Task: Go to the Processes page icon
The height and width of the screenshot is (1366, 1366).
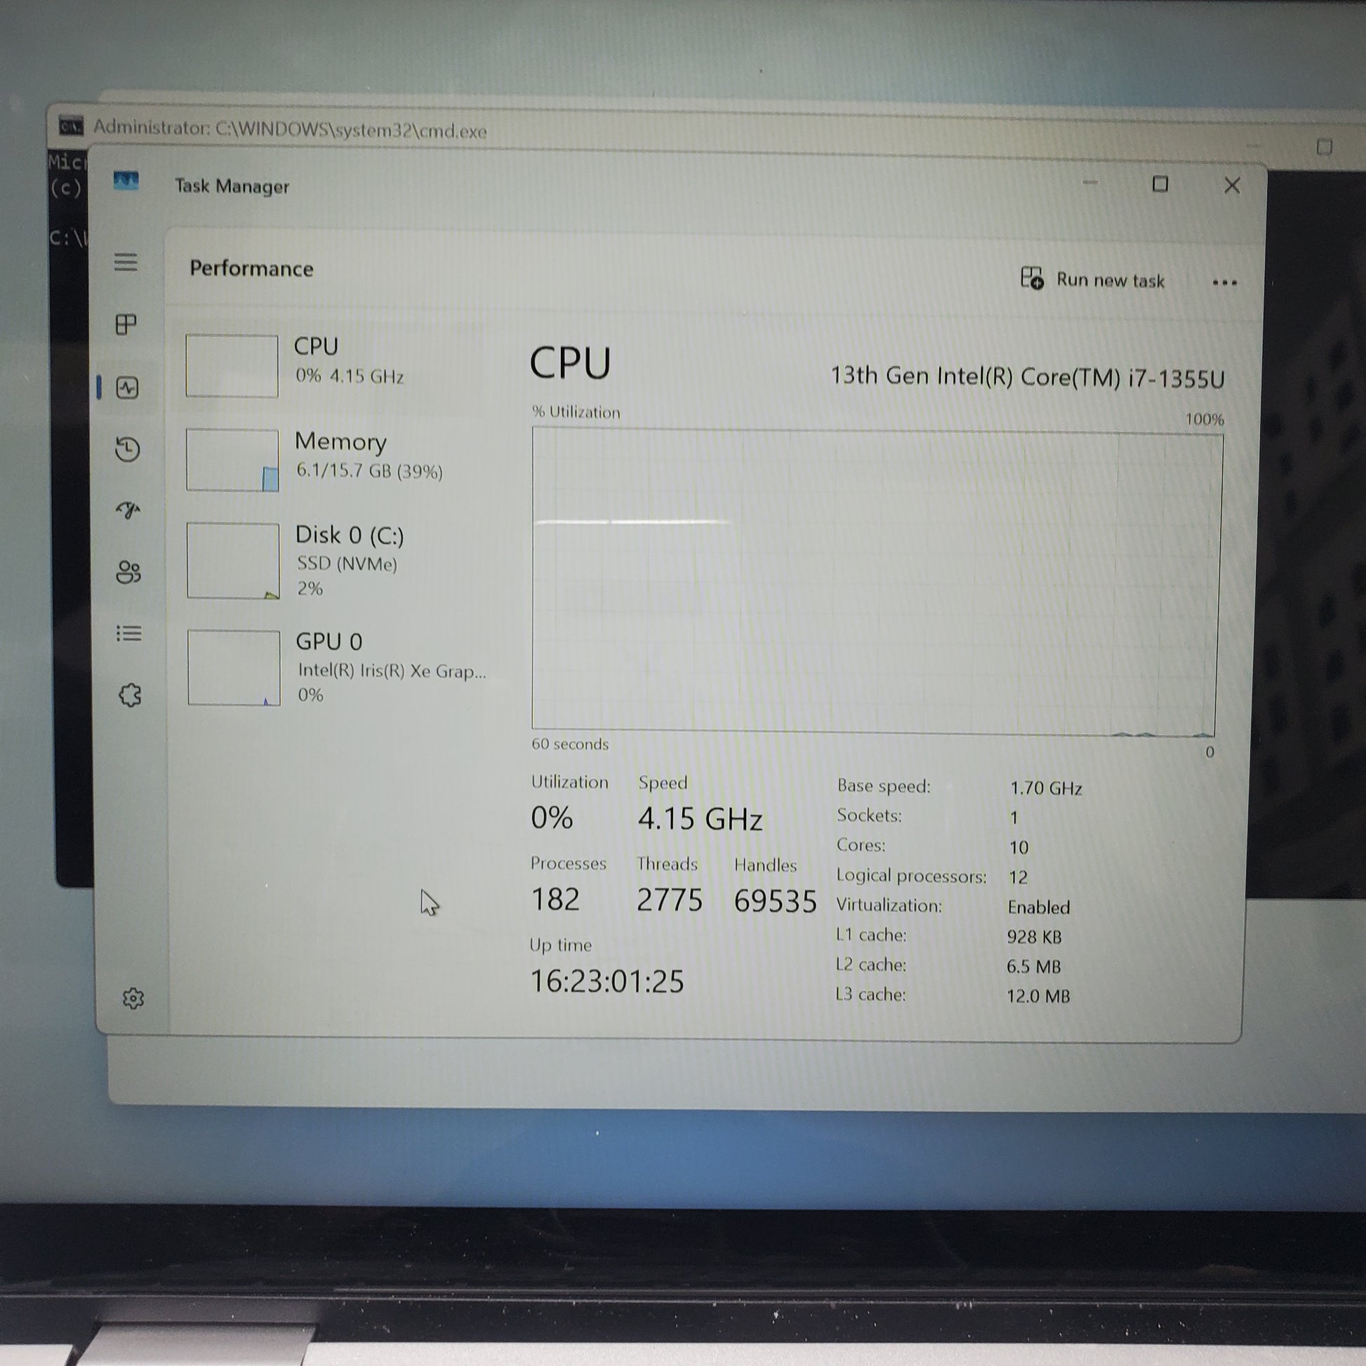Action: [x=126, y=324]
